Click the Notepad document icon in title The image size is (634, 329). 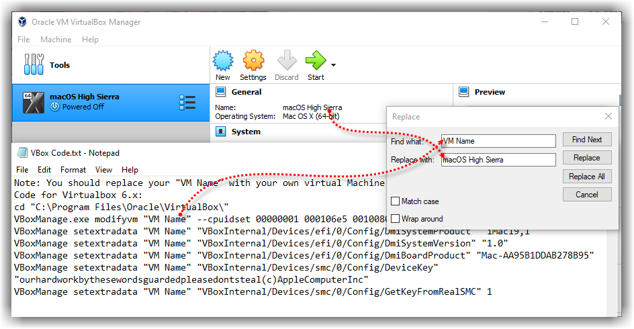click(23, 152)
